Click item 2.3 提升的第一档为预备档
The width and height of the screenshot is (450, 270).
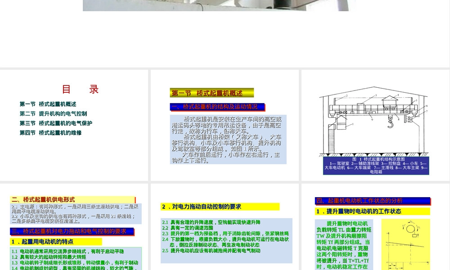click(x=225, y=234)
